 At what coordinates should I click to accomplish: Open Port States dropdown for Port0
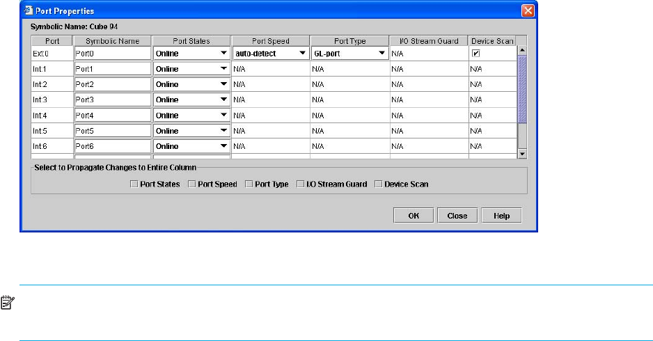click(223, 53)
